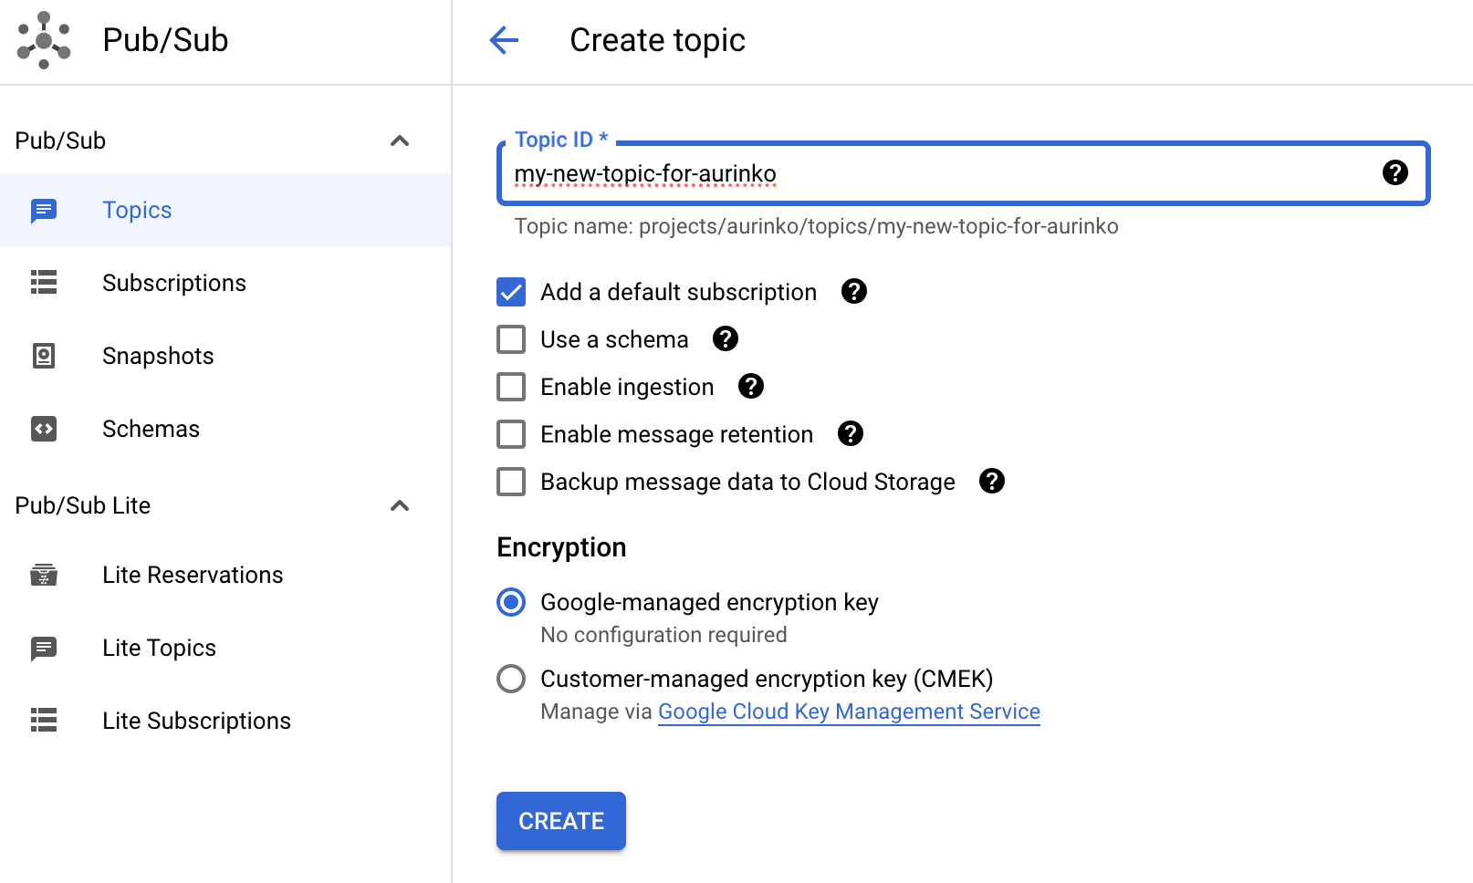Image resolution: width=1473 pixels, height=883 pixels.
Task: Click the Lite Subscriptions list icon
Action: coord(44,721)
